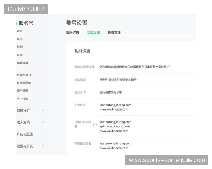
Task: Click the 网页授权域名 setting label
Action: pos(83,144)
